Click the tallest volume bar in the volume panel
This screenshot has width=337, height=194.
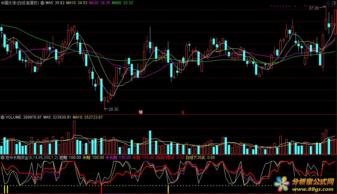74,138
